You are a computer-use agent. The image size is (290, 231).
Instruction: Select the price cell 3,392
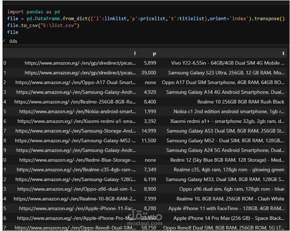[x=150, y=121]
